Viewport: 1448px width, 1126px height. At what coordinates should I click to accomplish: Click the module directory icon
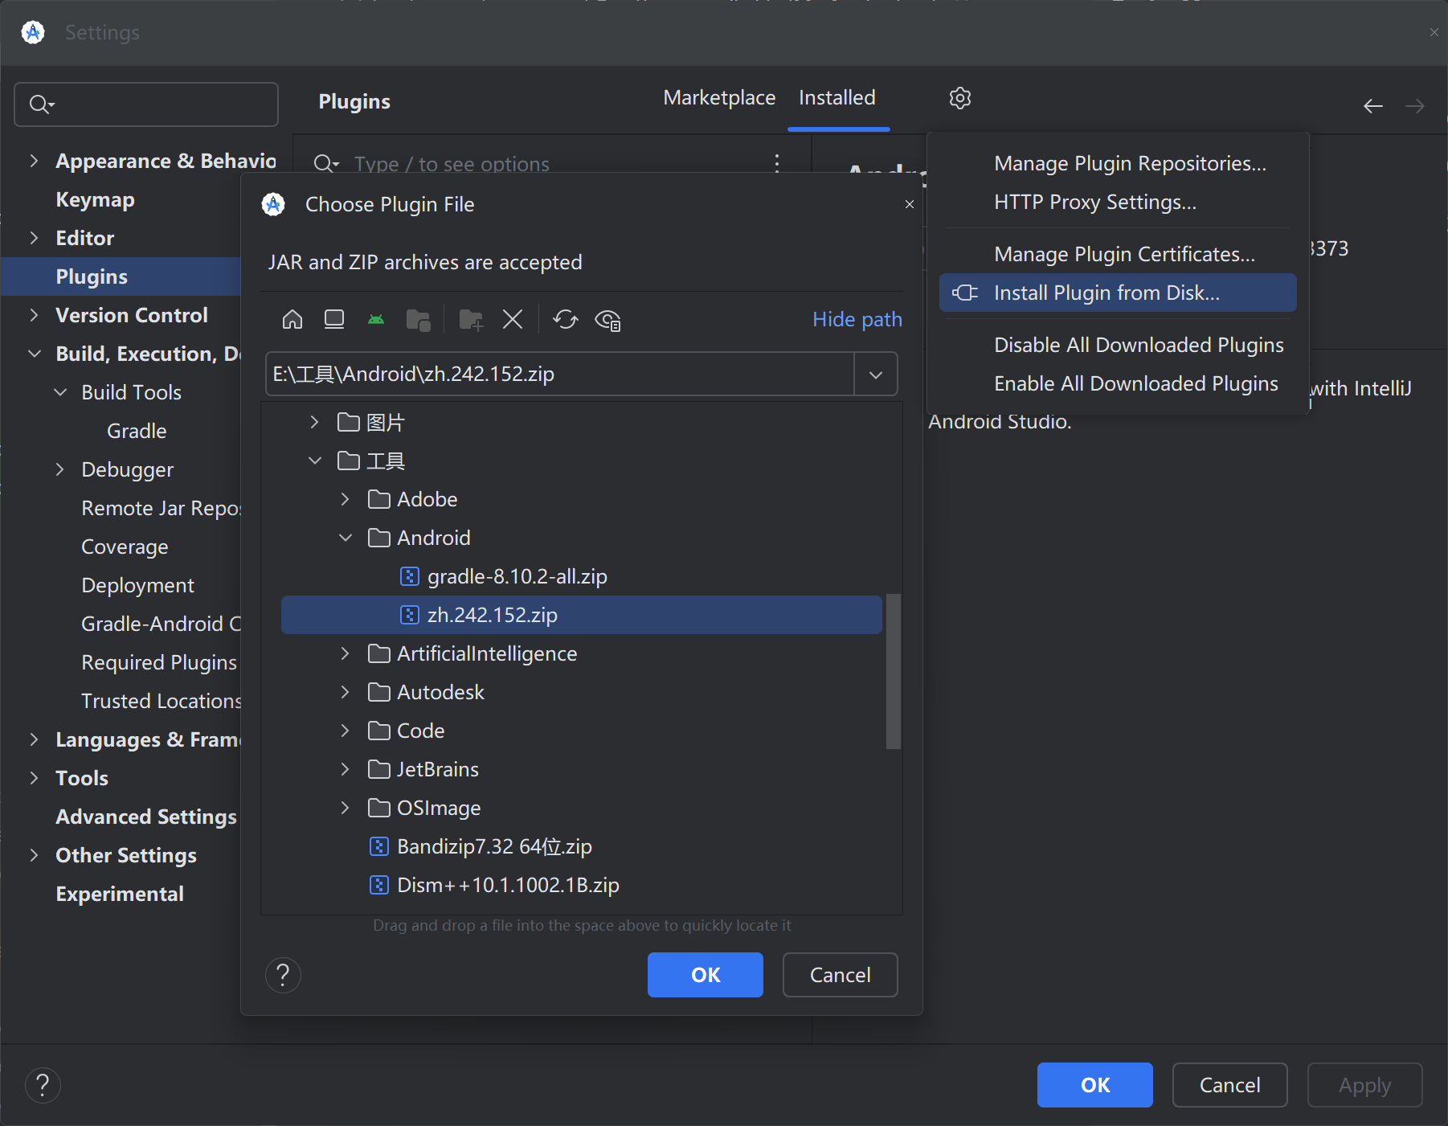point(419,320)
